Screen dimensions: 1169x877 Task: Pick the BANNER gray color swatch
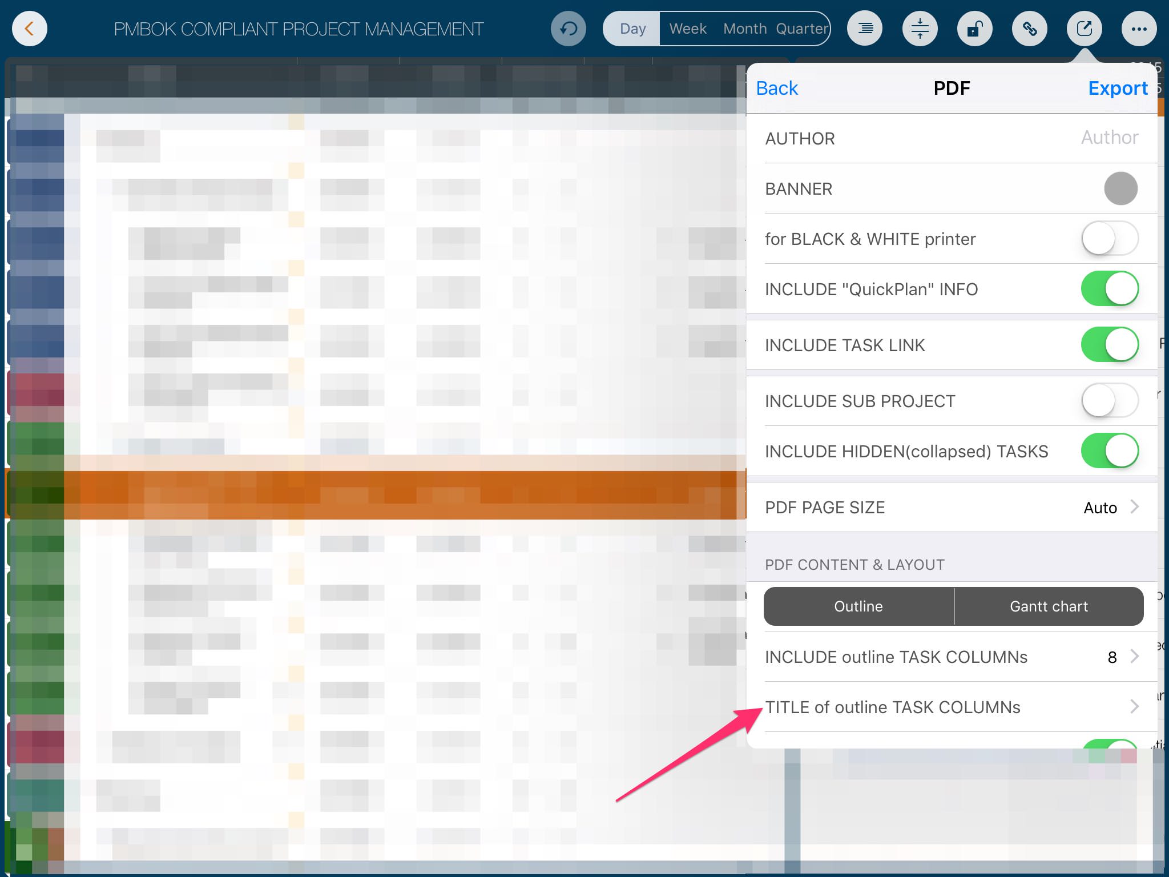(1120, 188)
